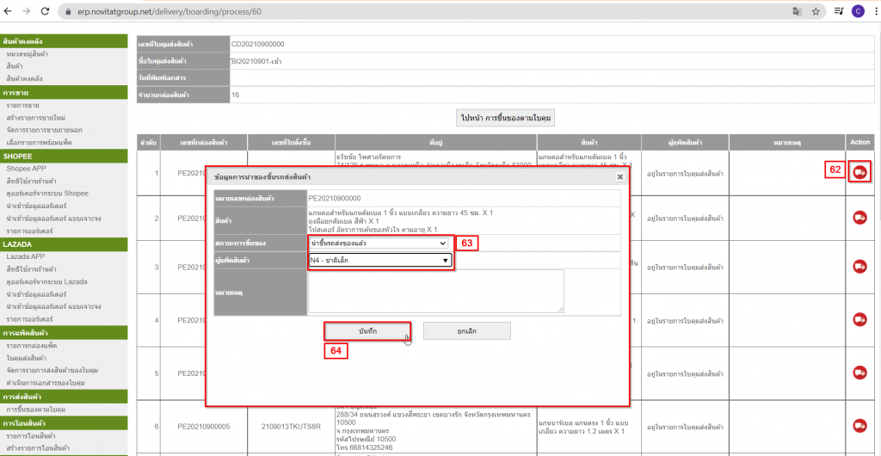Screen dimensions: 881x456
Task: Click the บันทึก save button
Action: (367, 330)
